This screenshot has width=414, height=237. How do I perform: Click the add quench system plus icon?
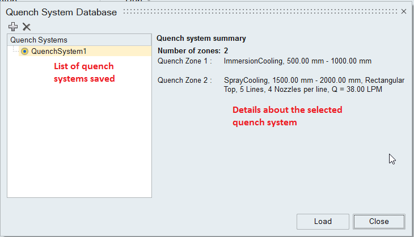pyautogui.click(x=13, y=27)
